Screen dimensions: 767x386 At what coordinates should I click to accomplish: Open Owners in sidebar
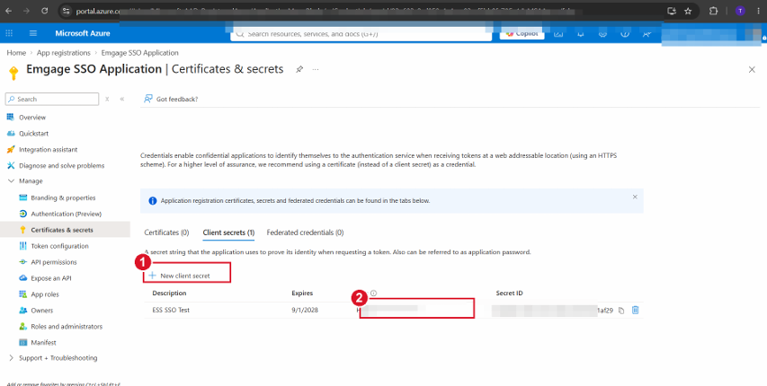(x=41, y=311)
